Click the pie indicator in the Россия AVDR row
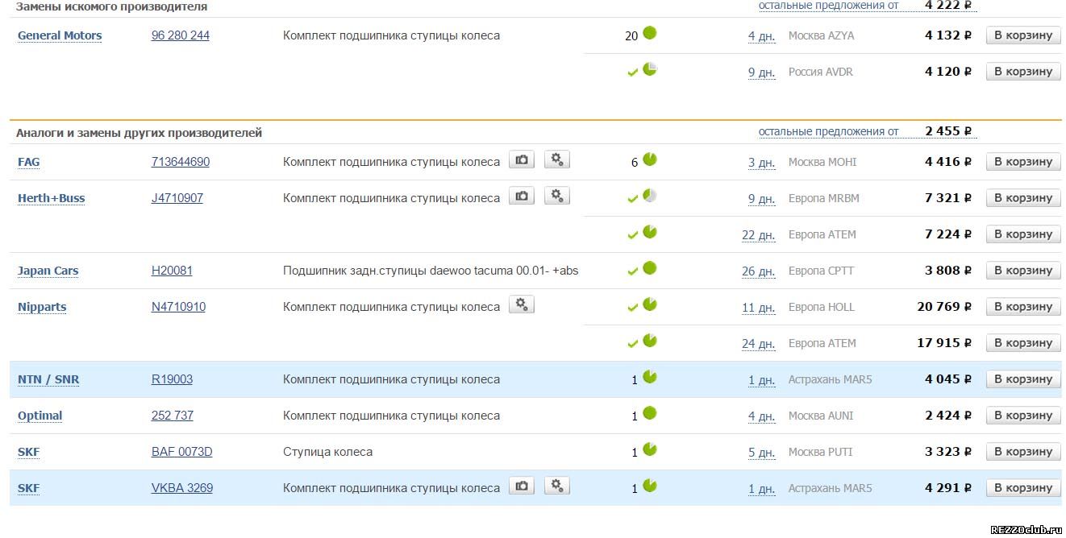 pos(650,69)
